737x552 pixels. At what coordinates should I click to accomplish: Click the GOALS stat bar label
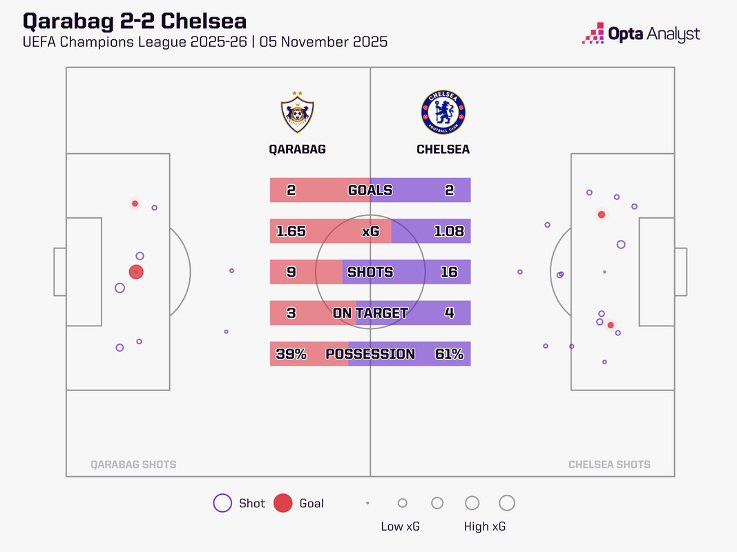pyautogui.click(x=370, y=190)
